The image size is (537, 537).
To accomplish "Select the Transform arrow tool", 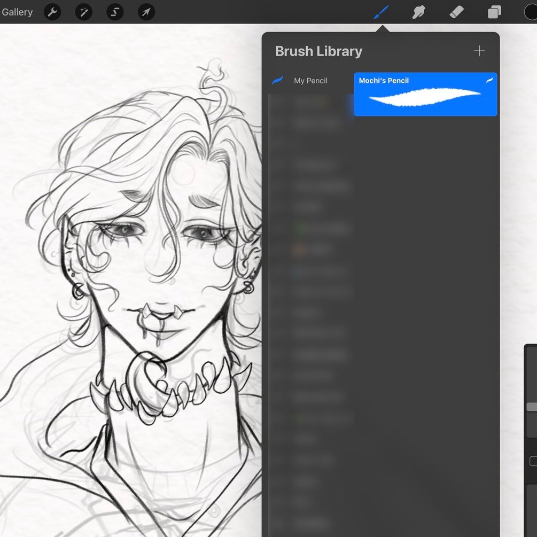I will point(146,12).
